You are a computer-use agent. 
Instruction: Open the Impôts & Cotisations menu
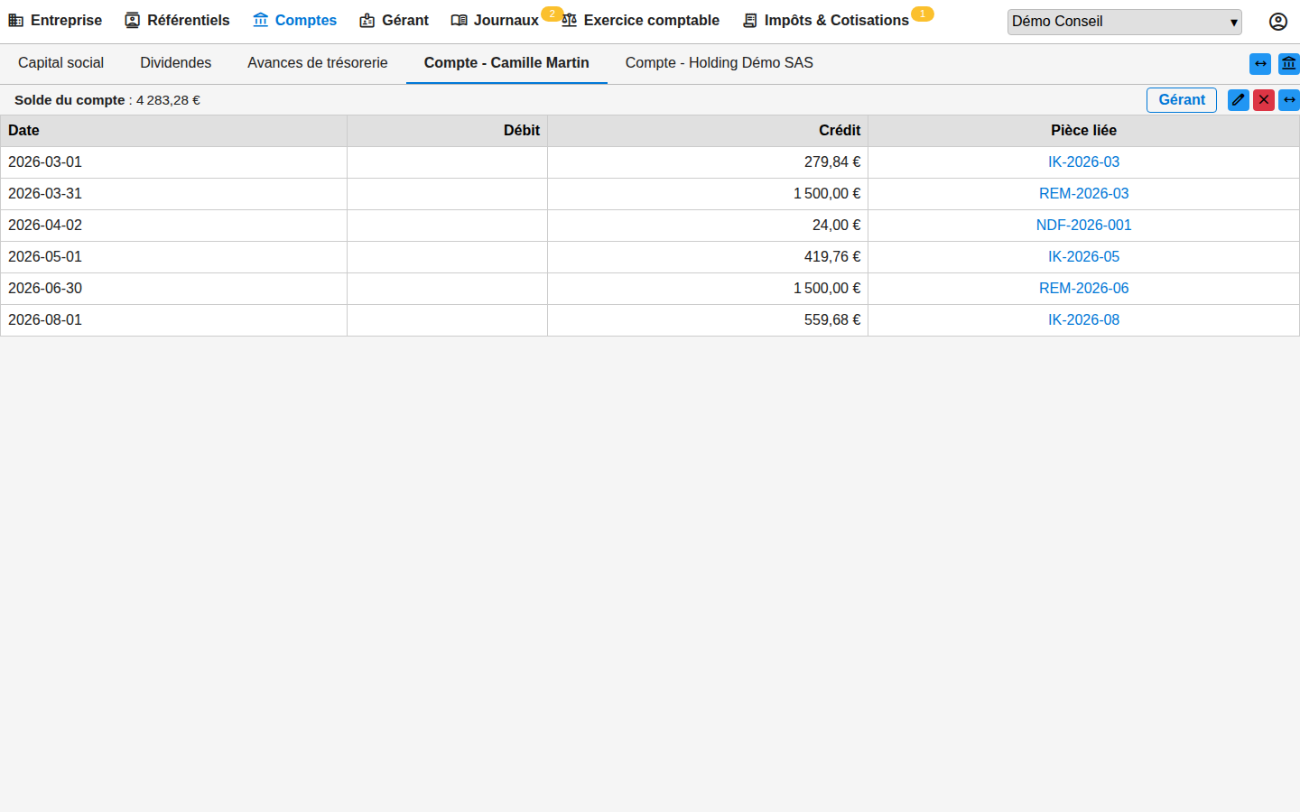[825, 20]
